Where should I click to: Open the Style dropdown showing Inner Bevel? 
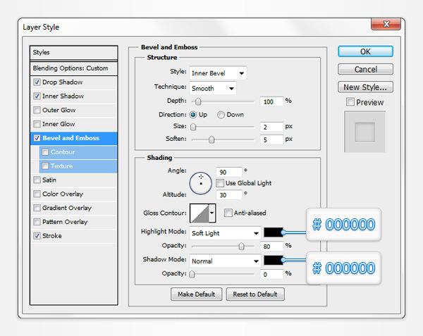(217, 73)
